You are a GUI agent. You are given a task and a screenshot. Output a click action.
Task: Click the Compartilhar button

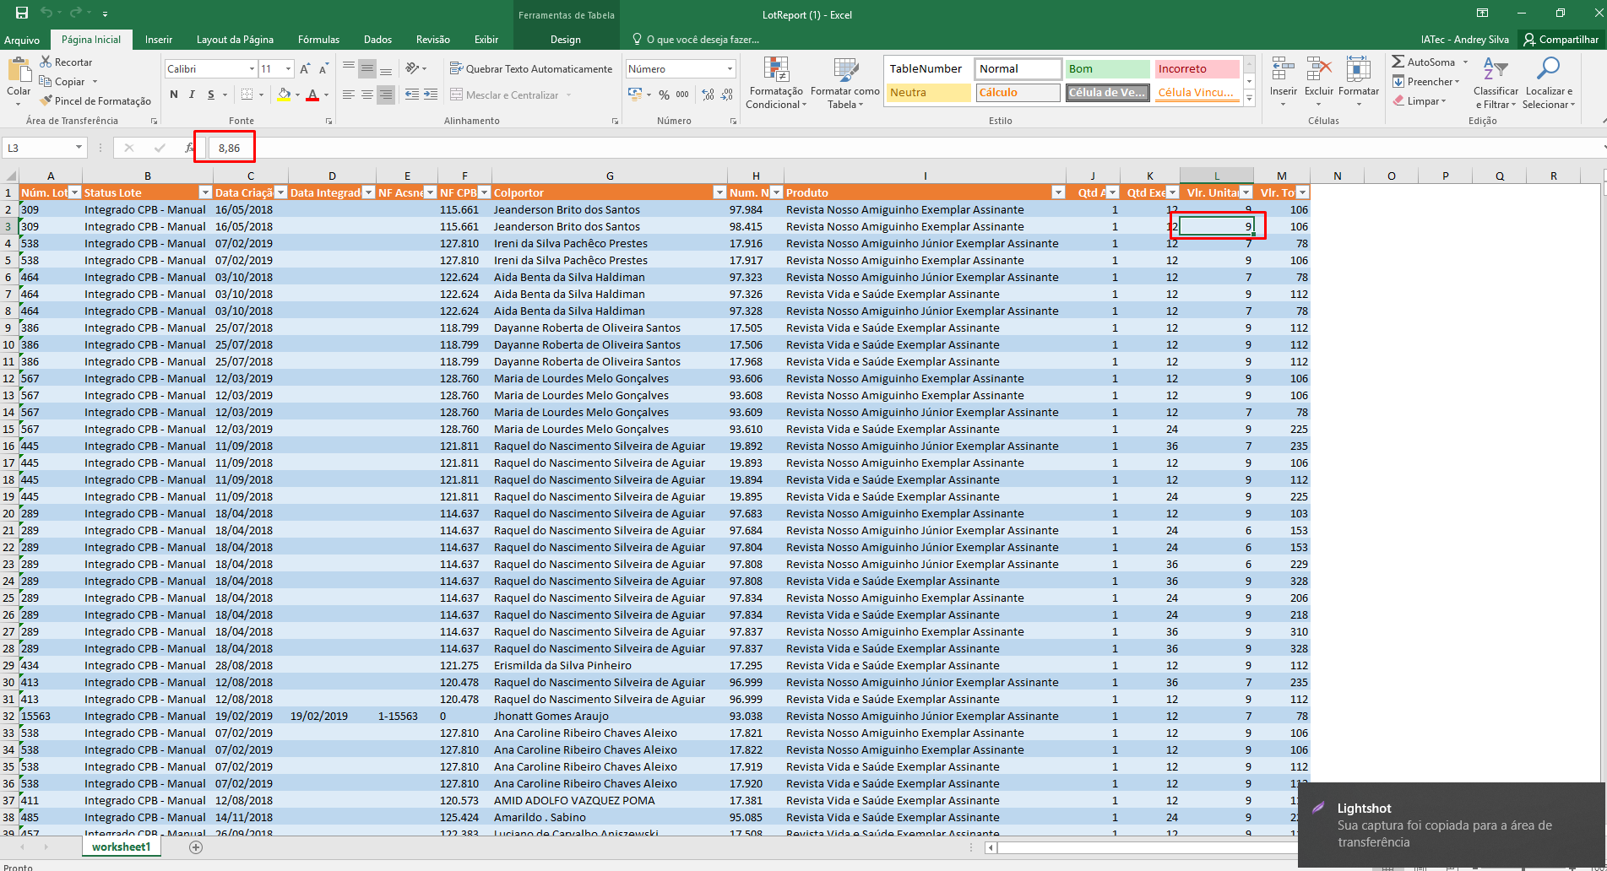pos(1561,39)
